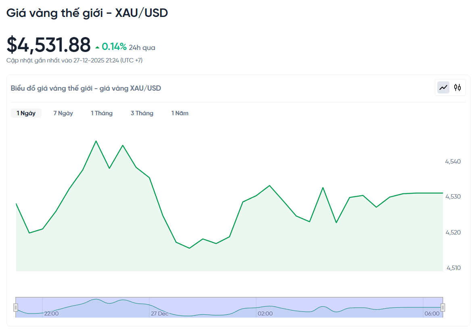Select the active 1 Ngày tab
This screenshot has width=472, height=330.
click(x=26, y=113)
